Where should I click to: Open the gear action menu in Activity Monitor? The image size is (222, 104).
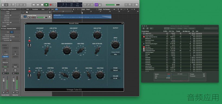click(x=152, y=28)
